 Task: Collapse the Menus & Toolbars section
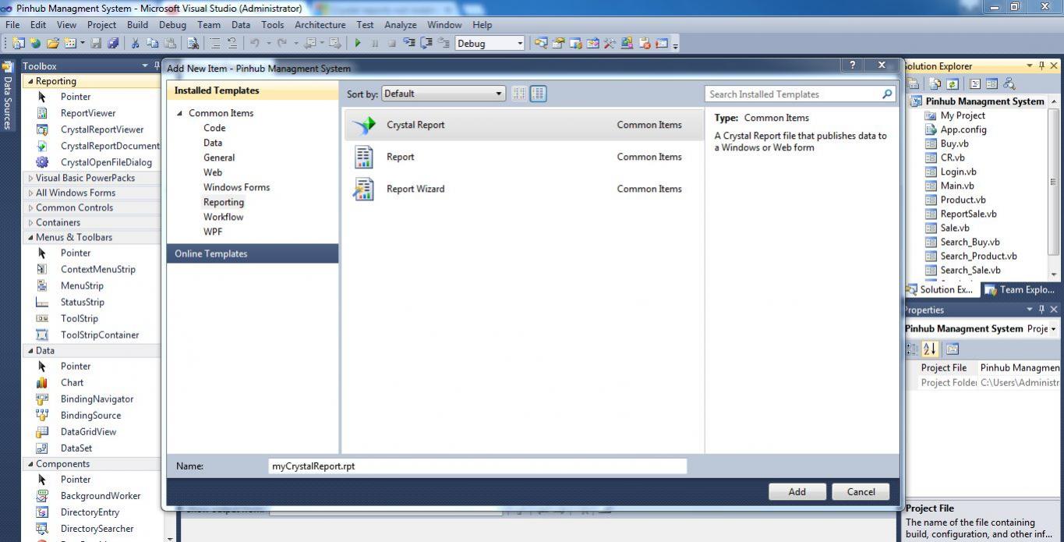pyautogui.click(x=30, y=237)
